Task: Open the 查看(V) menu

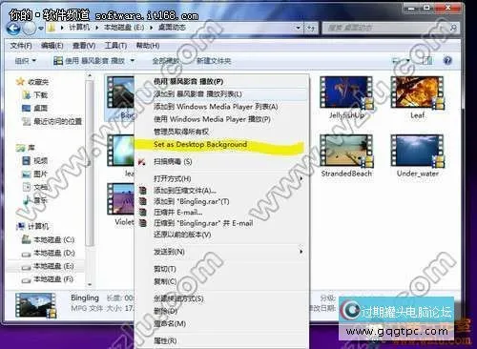Action: point(84,46)
